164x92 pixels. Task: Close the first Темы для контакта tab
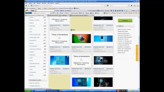click(46, 15)
